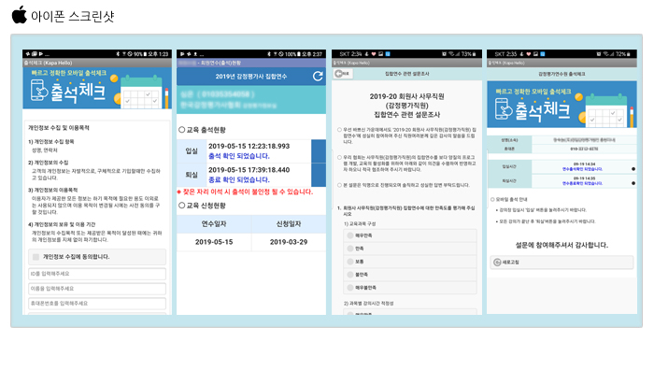The width and height of the screenshot is (654, 370).
Task: Check the 개인정보 수집에 동의합니다 checkbox
Action: pyautogui.click(x=36, y=257)
